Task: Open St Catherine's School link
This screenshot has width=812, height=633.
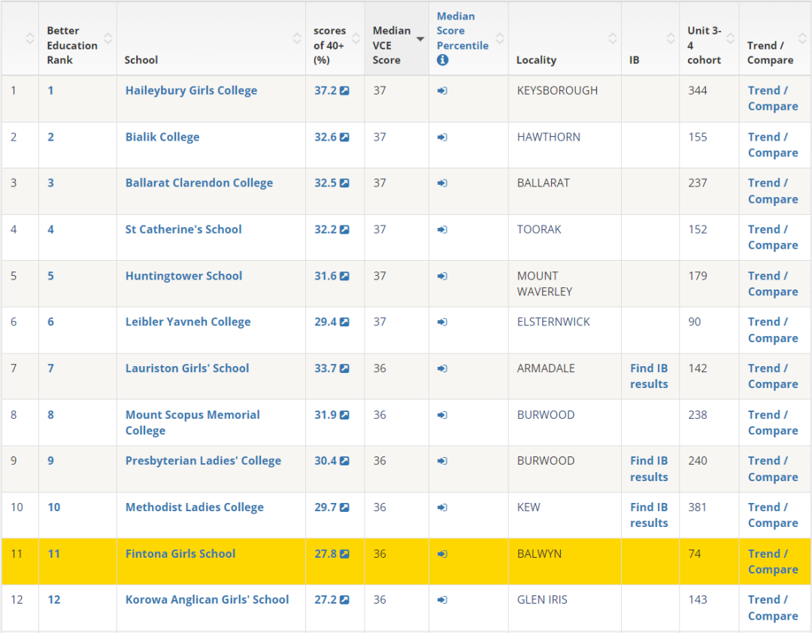Action: pos(183,229)
